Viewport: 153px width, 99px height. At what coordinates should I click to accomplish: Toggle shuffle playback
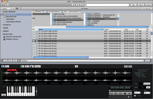tap(111, 94)
